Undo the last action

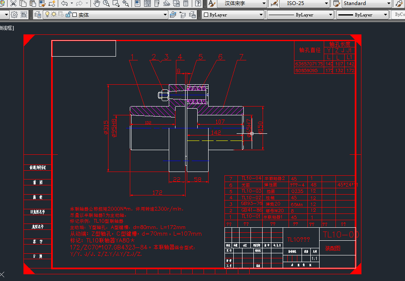coord(64,3)
